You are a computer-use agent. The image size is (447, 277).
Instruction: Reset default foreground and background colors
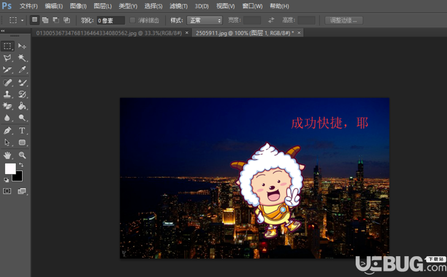pyautogui.click(x=6, y=180)
